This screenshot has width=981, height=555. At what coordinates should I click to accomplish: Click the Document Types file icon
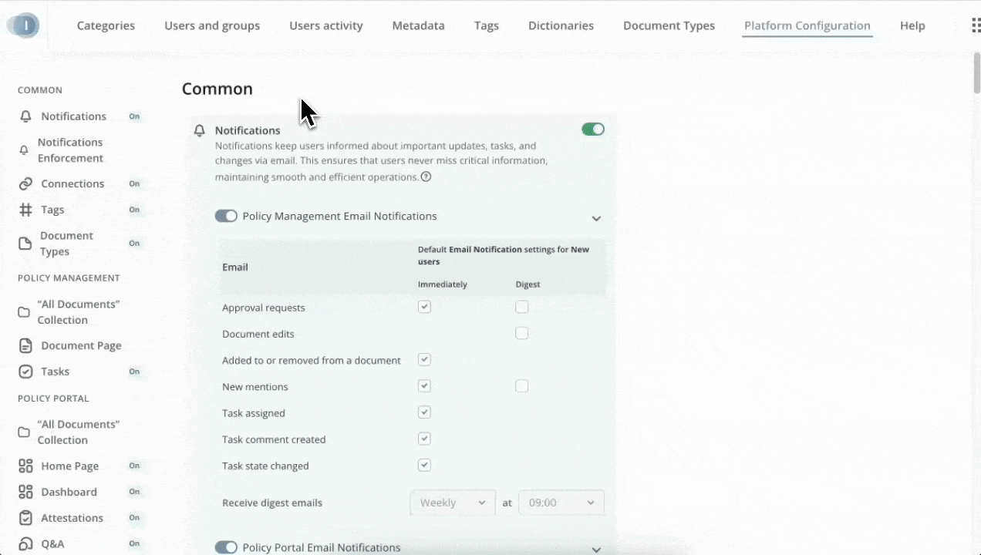pyautogui.click(x=25, y=244)
